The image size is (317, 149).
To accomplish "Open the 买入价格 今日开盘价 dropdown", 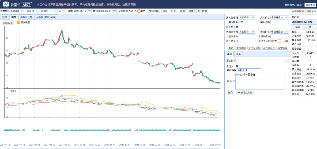I will tap(280, 18).
